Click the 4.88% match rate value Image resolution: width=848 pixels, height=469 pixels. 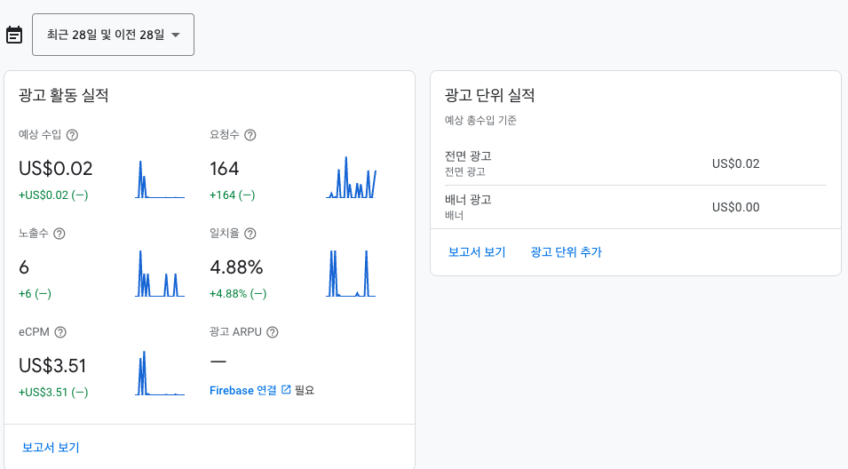pyautogui.click(x=236, y=267)
